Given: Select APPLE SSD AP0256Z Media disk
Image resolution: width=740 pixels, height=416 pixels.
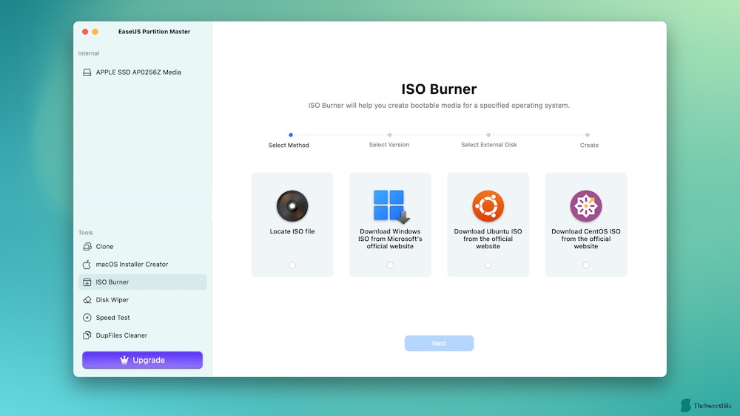Looking at the screenshot, I should [x=143, y=72].
